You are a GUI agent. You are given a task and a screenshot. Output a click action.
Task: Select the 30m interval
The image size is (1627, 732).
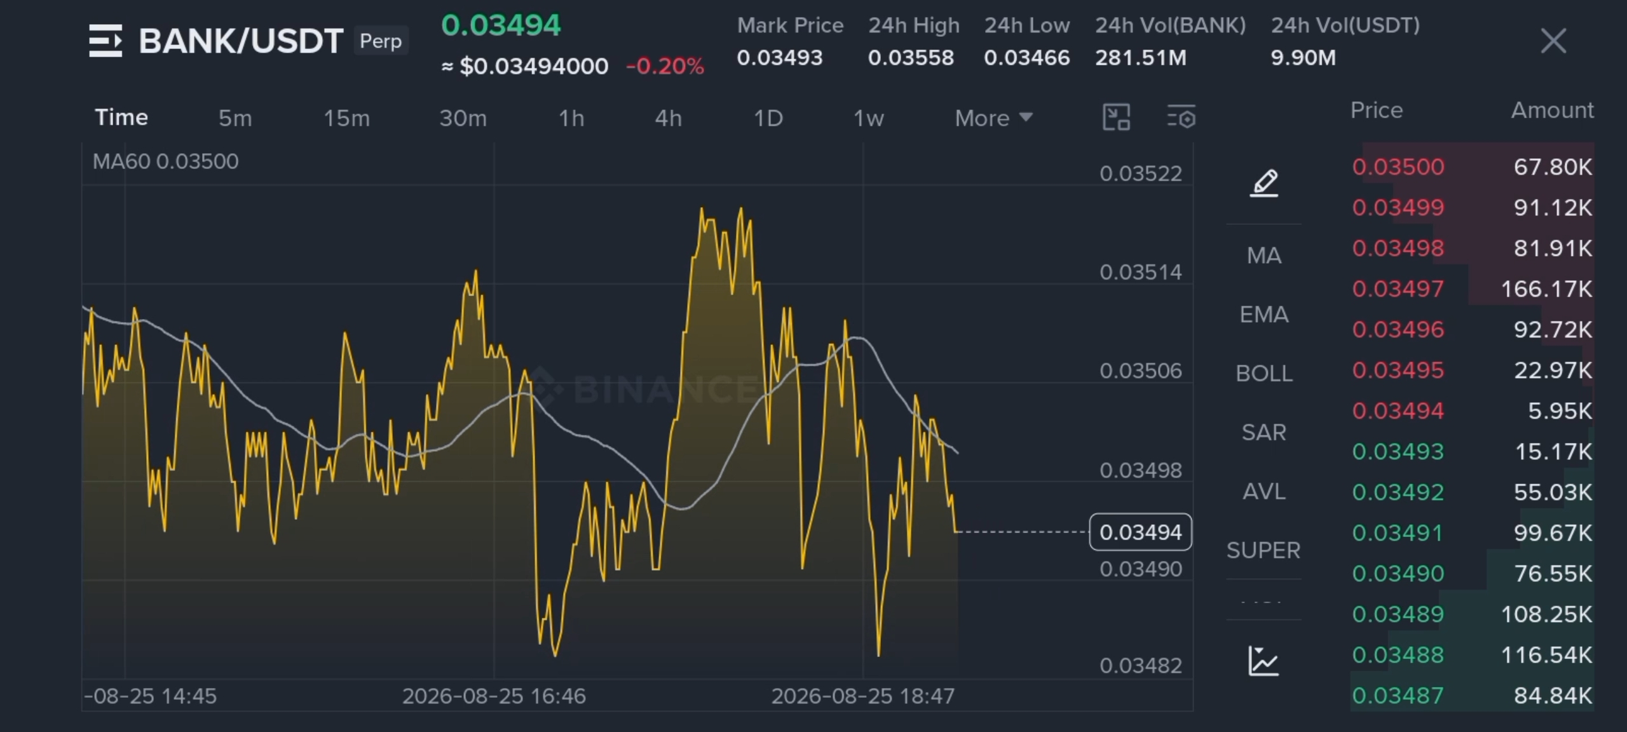[x=463, y=118]
